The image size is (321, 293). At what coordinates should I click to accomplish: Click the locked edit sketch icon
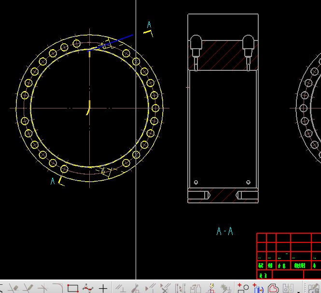(315, 288)
